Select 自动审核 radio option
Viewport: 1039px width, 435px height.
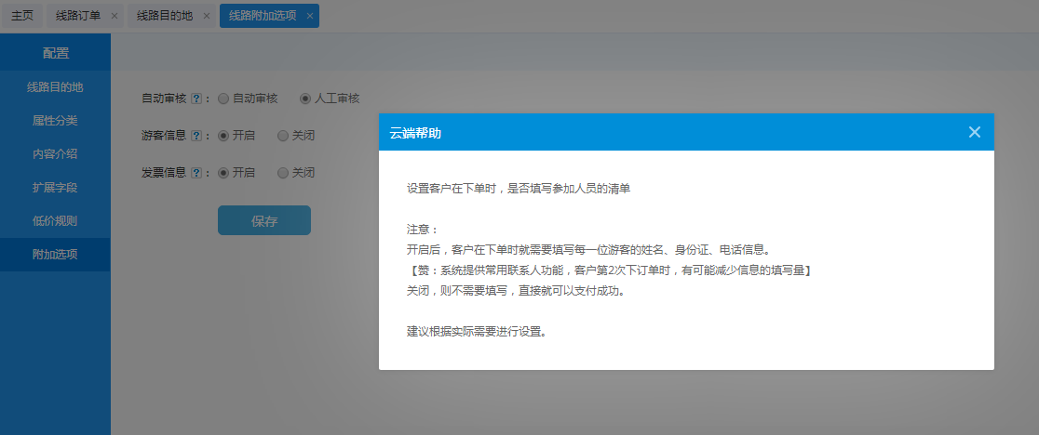click(x=223, y=99)
